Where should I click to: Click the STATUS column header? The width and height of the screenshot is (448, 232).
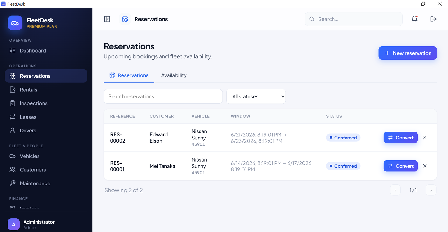tap(334, 116)
